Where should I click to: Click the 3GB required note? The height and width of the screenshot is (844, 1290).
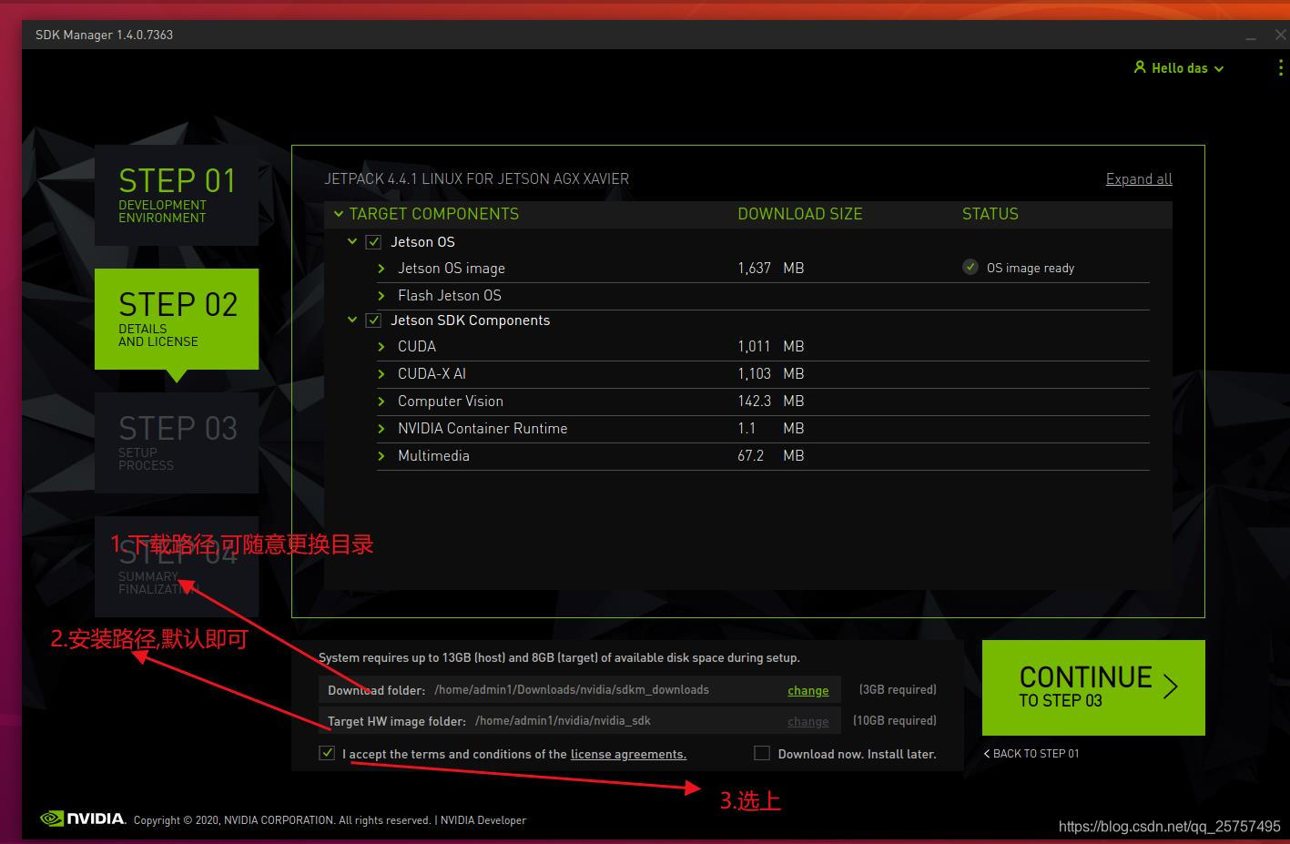click(898, 689)
